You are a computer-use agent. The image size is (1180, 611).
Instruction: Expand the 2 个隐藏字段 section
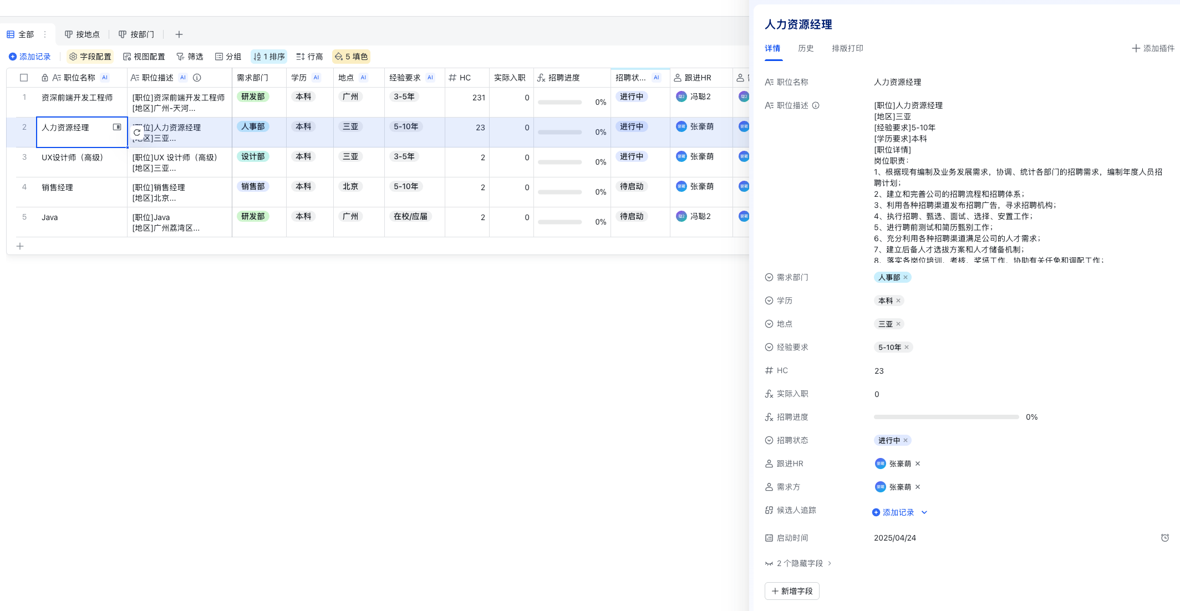coord(800,563)
